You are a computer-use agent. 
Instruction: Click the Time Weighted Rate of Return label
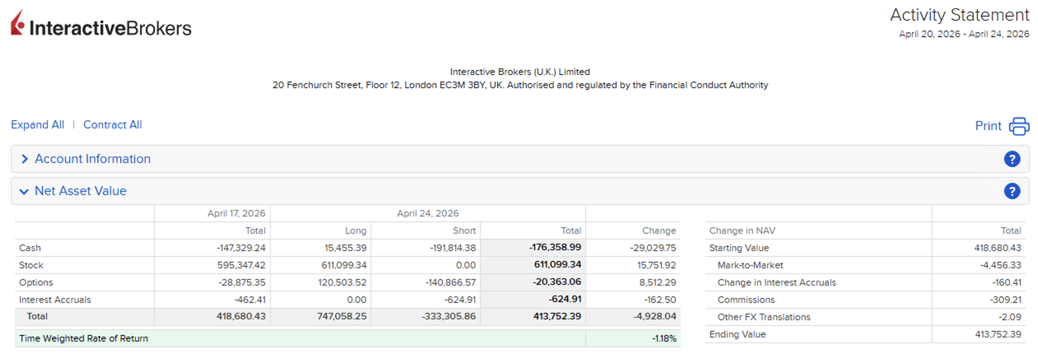pyautogui.click(x=84, y=338)
